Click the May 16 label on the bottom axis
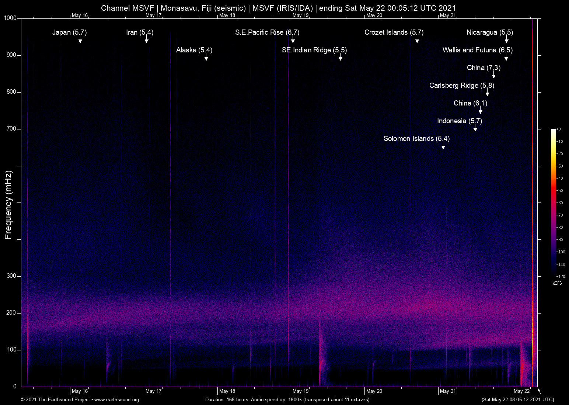This screenshot has height=405, width=569. tap(80, 391)
